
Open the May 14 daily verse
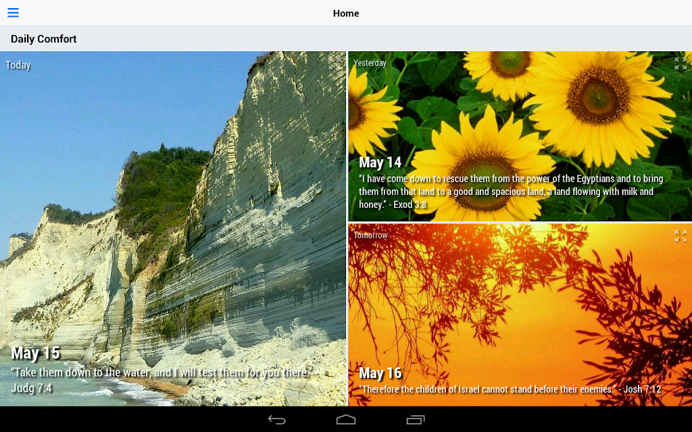[380, 162]
